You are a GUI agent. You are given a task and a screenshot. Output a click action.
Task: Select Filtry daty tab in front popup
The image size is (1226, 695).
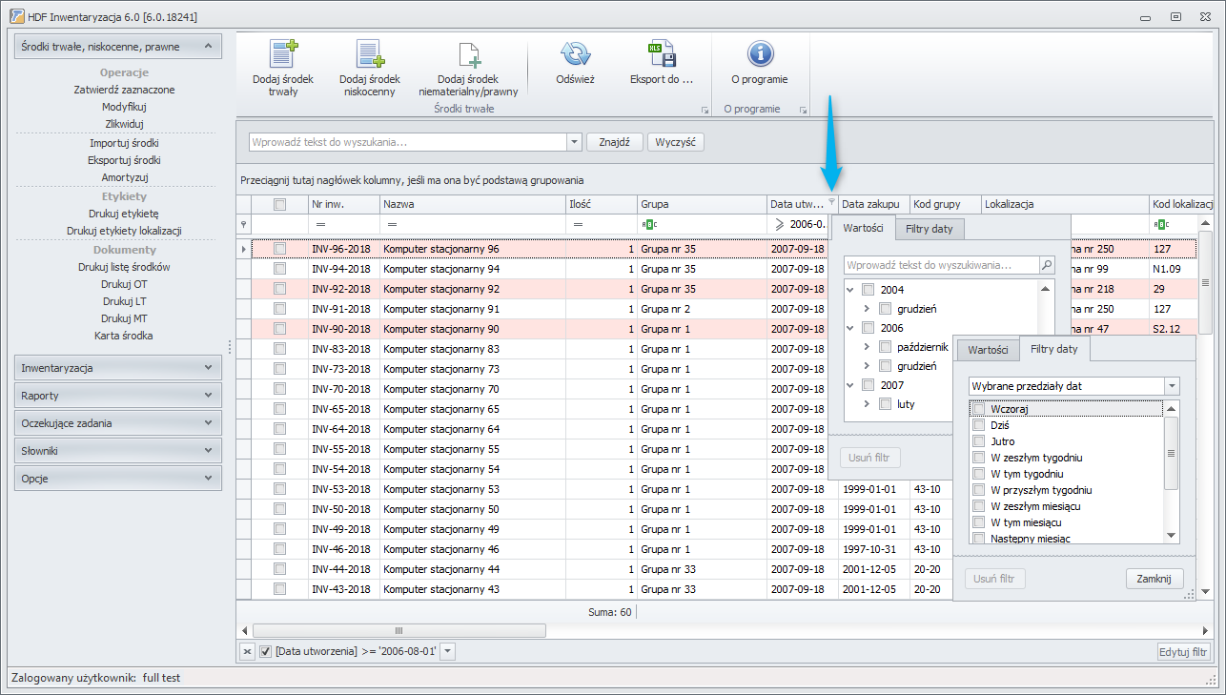[x=1054, y=349]
